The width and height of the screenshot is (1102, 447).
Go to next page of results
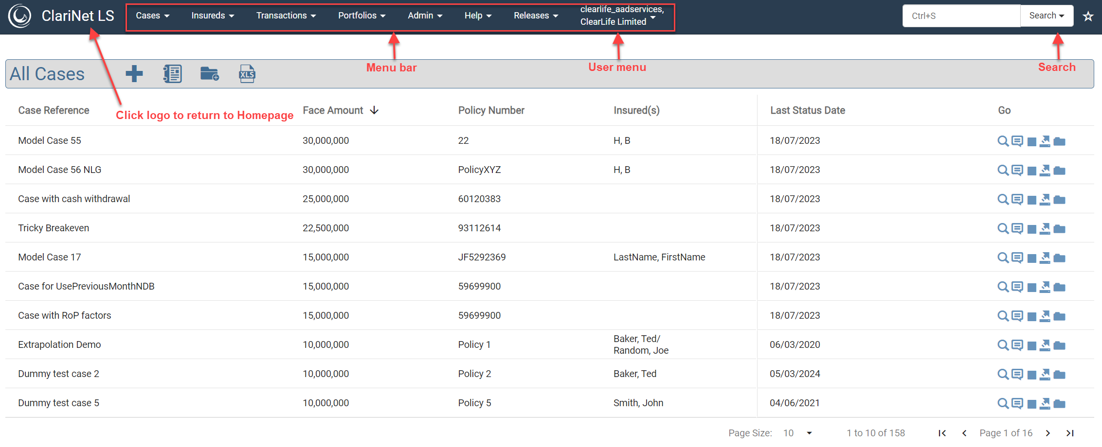[1048, 433]
